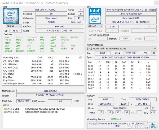The height and width of the screenshot is (130, 159).
Task: Click the Microsoft Windows 10 Home China field
Action: tap(117, 125)
